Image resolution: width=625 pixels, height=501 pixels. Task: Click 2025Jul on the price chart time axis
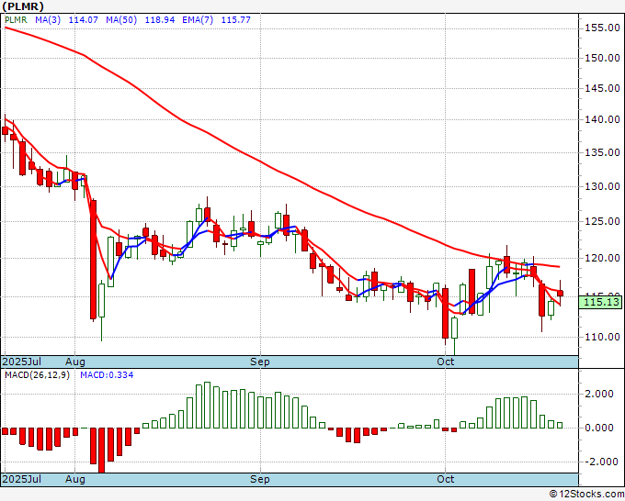tap(22, 362)
